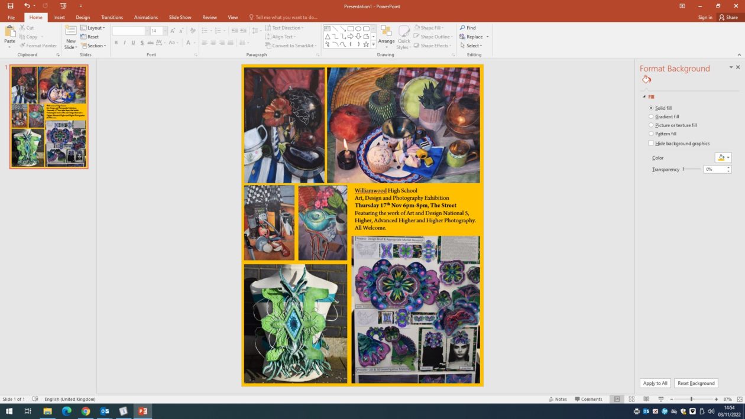Select the Gradient fill radio button
The image size is (745, 419).
tap(651, 117)
